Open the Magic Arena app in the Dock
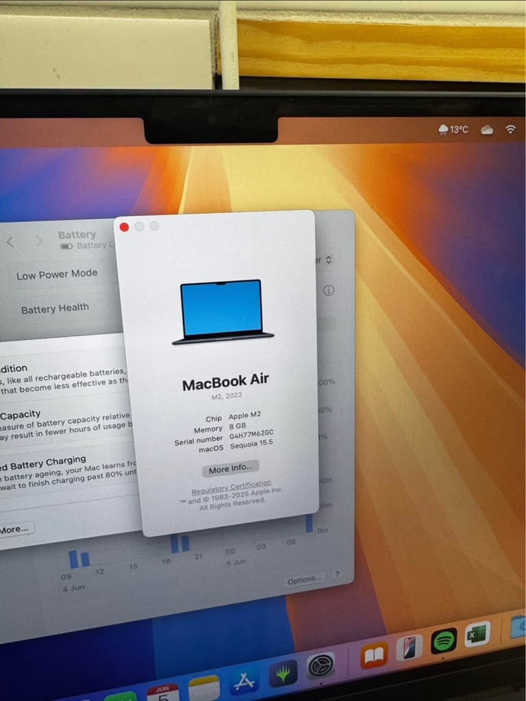Image resolution: width=526 pixels, height=701 pixels. (283, 674)
